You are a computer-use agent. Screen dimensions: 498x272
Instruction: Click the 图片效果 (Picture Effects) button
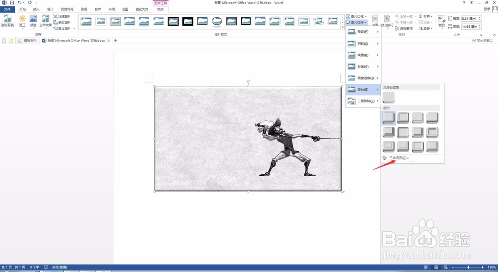(356, 22)
